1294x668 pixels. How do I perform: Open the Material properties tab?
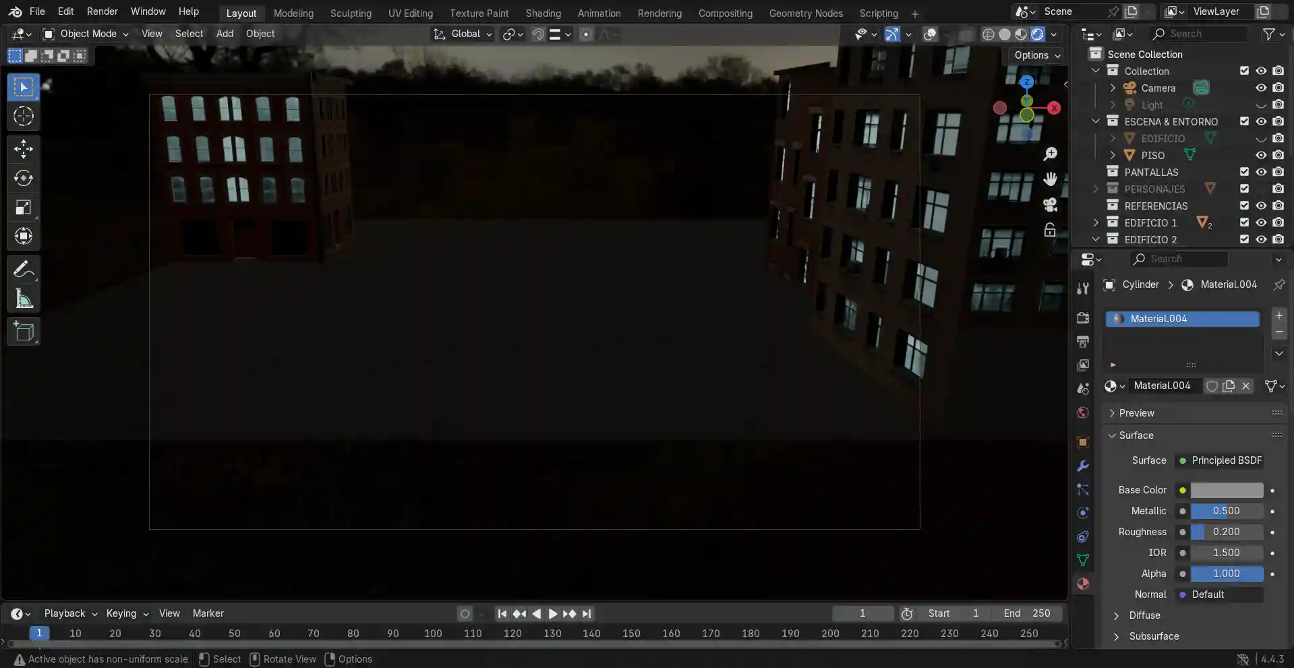[x=1083, y=584]
